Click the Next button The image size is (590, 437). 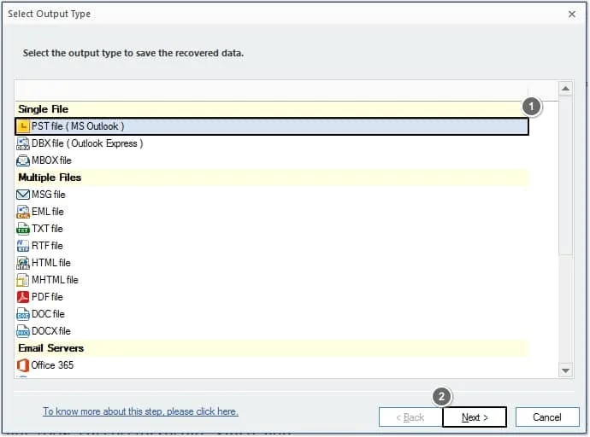click(x=475, y=417)
